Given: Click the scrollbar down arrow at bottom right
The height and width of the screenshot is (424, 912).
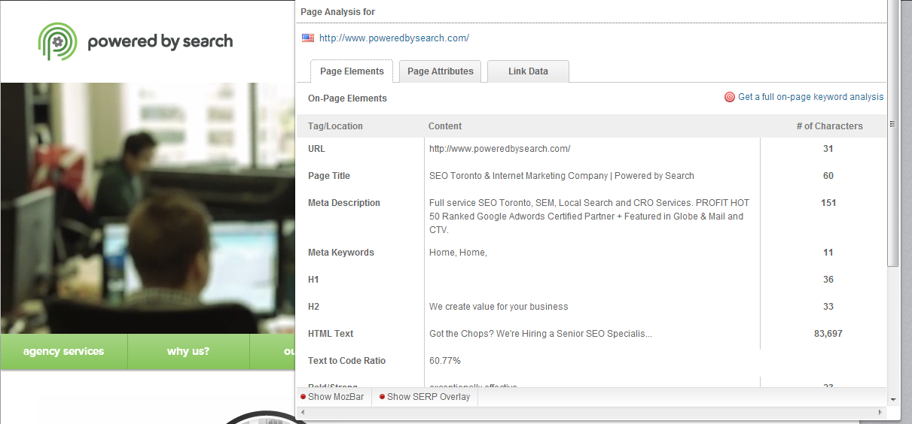Looking at the screenshot, I should pyautogui.click(x=893, y=399).
